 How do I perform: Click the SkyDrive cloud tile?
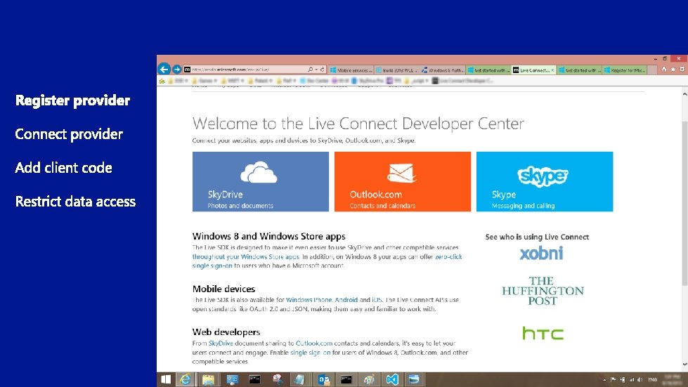[261, 181]
